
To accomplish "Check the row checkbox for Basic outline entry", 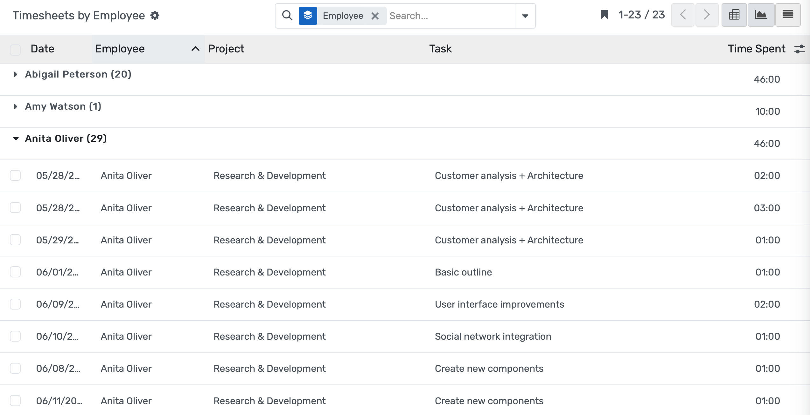I will [15, 272].
